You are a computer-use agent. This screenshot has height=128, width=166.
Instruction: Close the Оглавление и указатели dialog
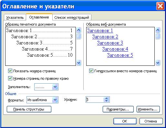coord(160,6)
